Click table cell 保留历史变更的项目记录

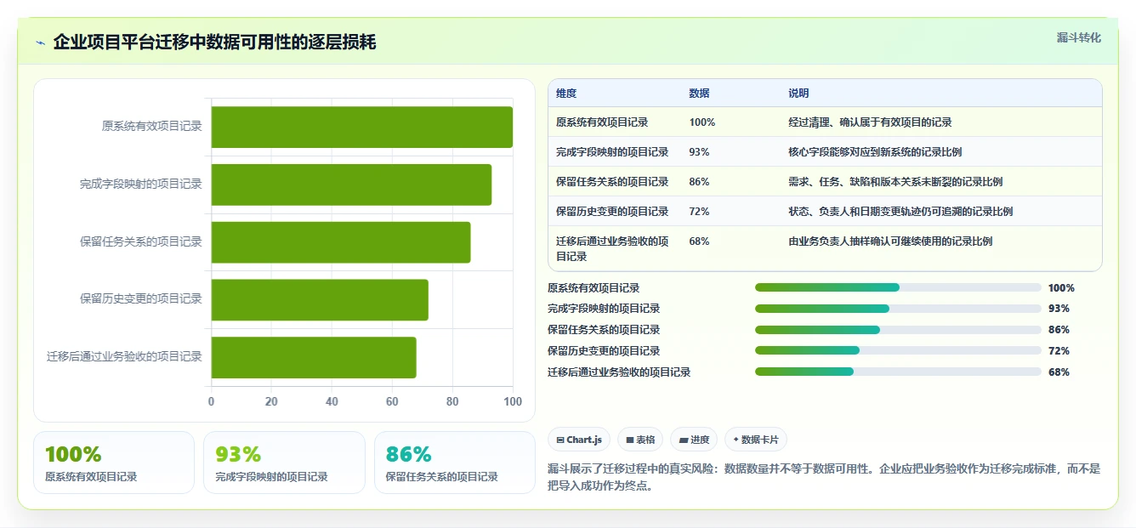coord(612,212)
